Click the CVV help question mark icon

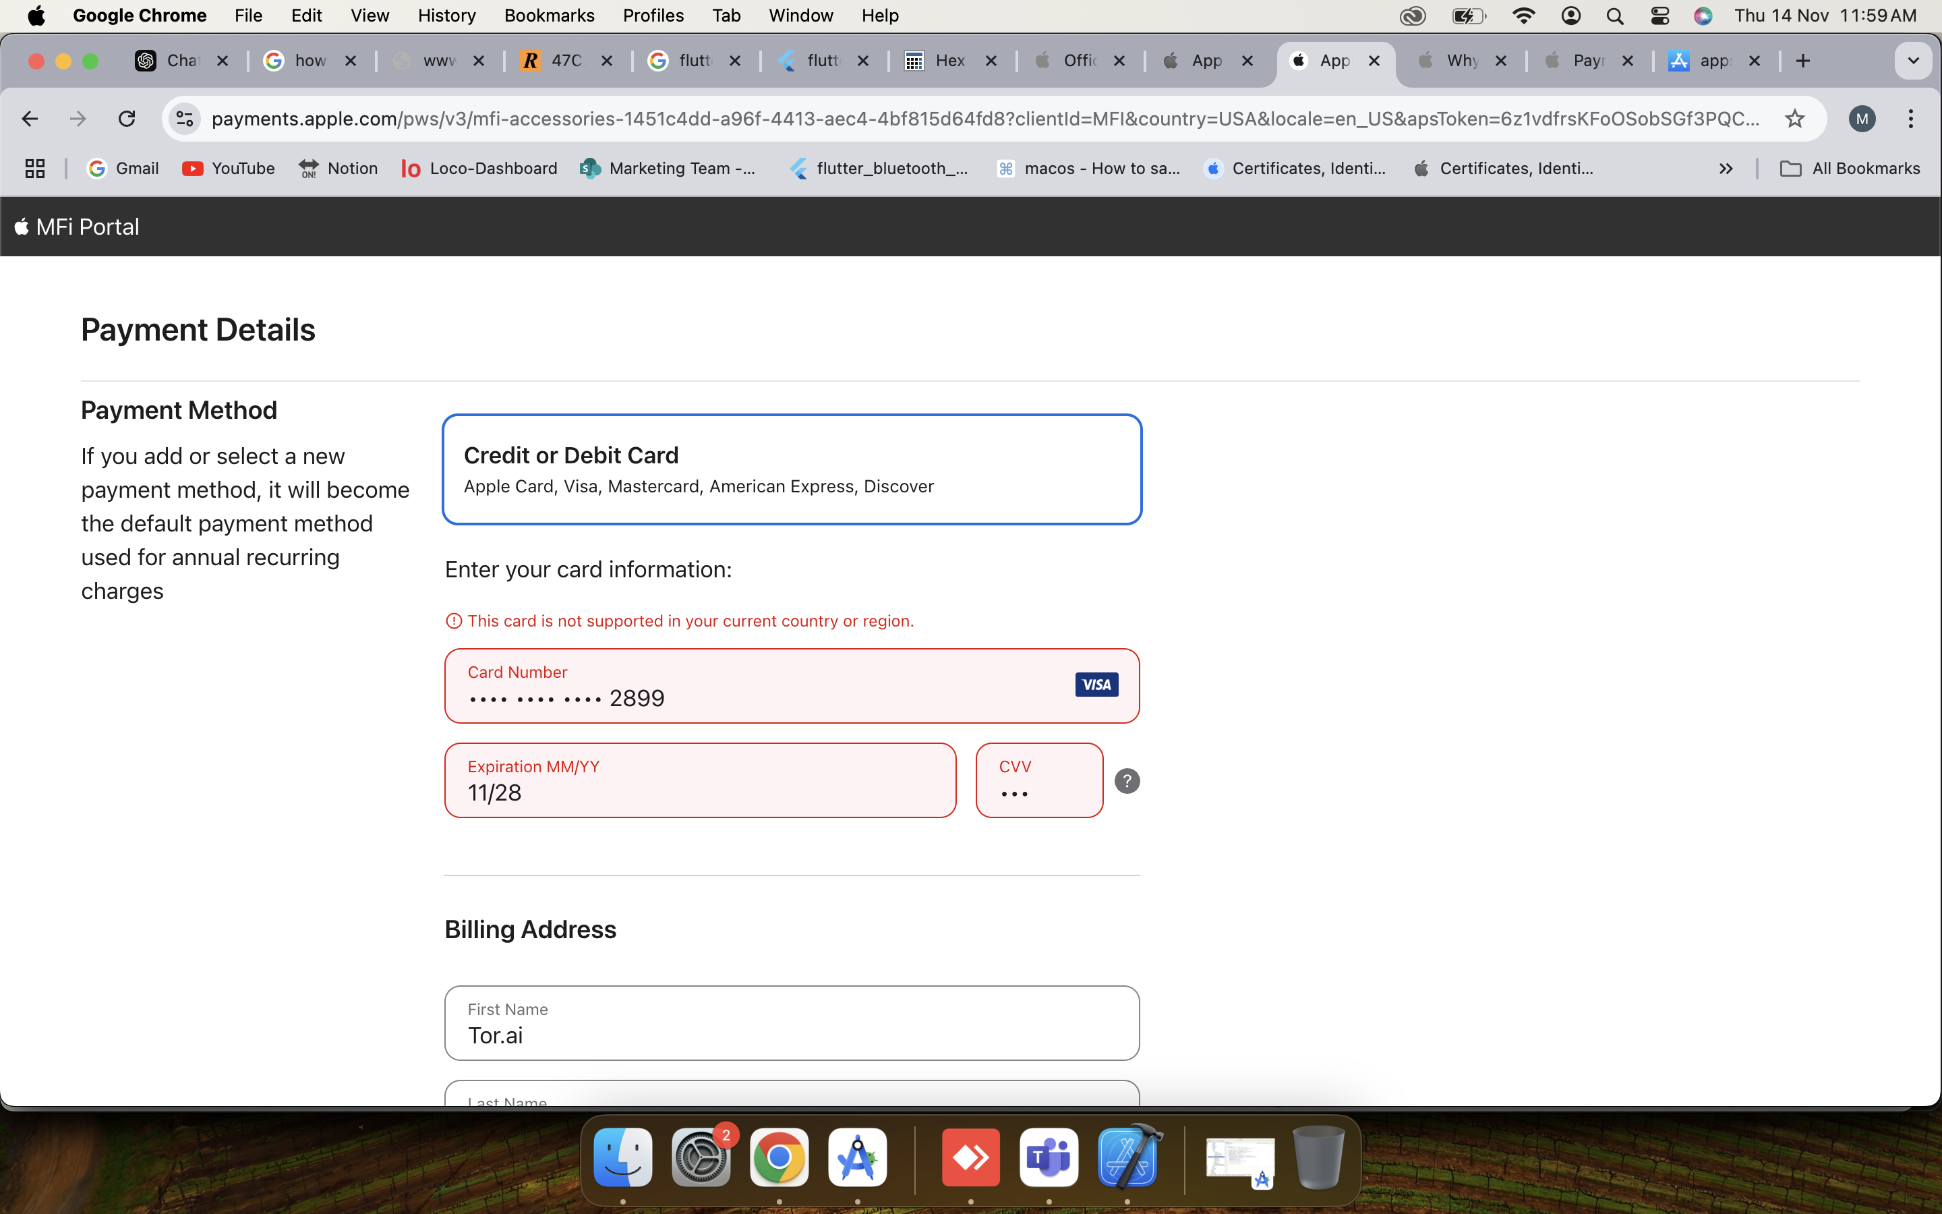pos(1127,780)
